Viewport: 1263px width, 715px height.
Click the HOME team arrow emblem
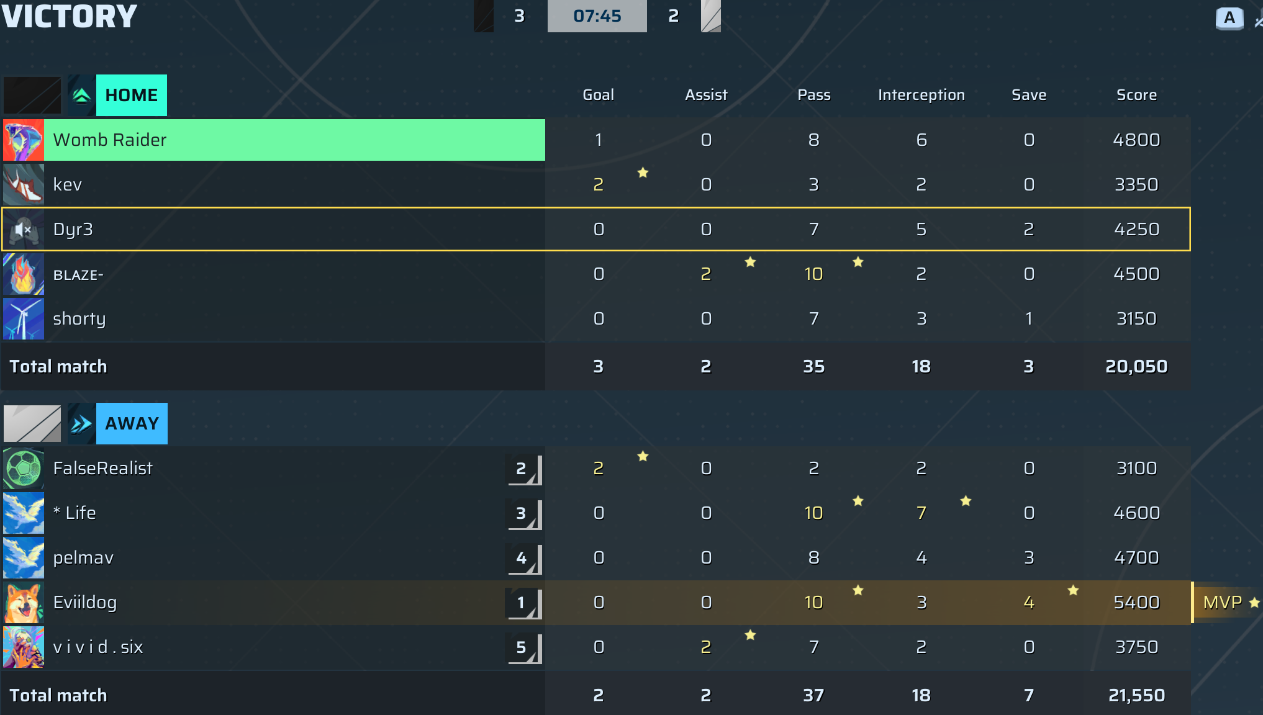(81, 96)
